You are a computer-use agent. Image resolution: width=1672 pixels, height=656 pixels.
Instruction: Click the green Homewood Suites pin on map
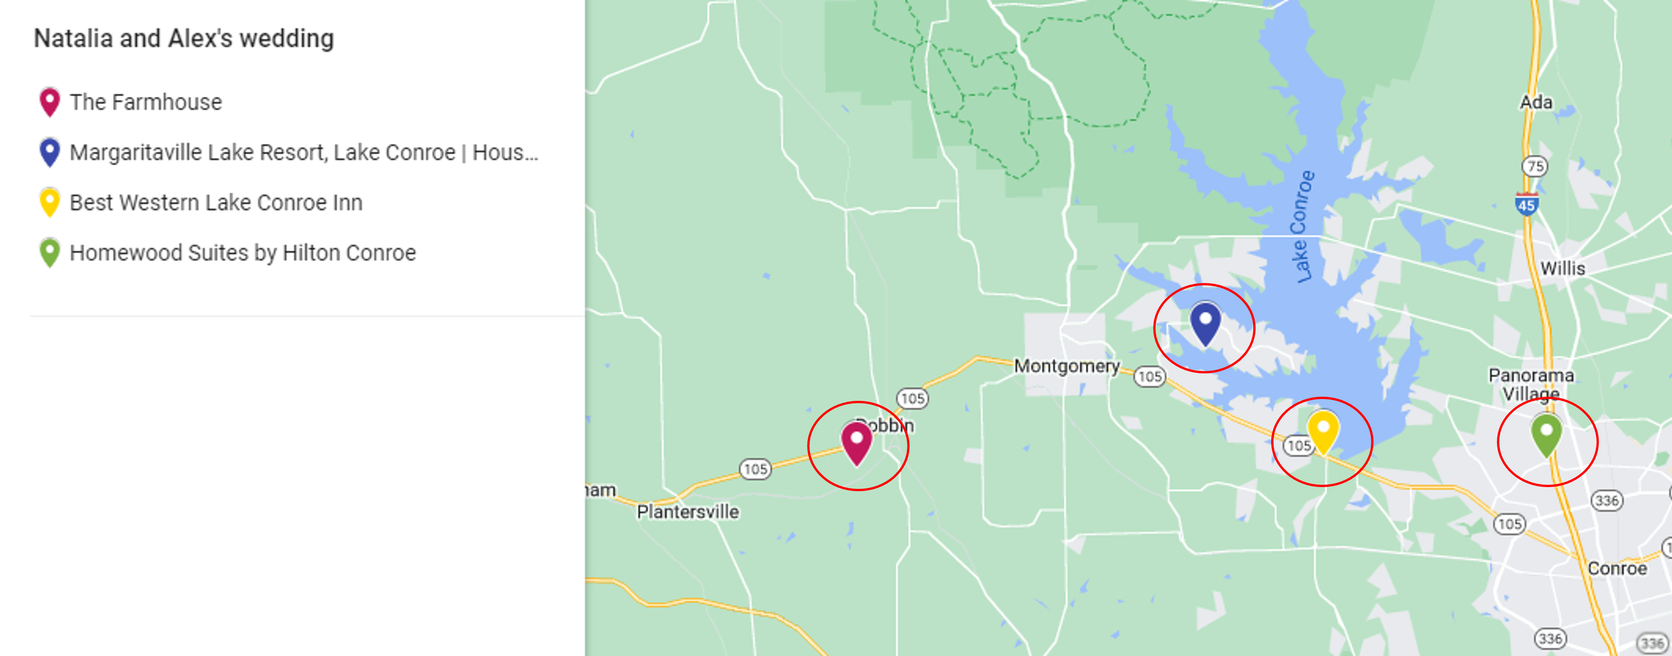click(x=1546, y=435)
